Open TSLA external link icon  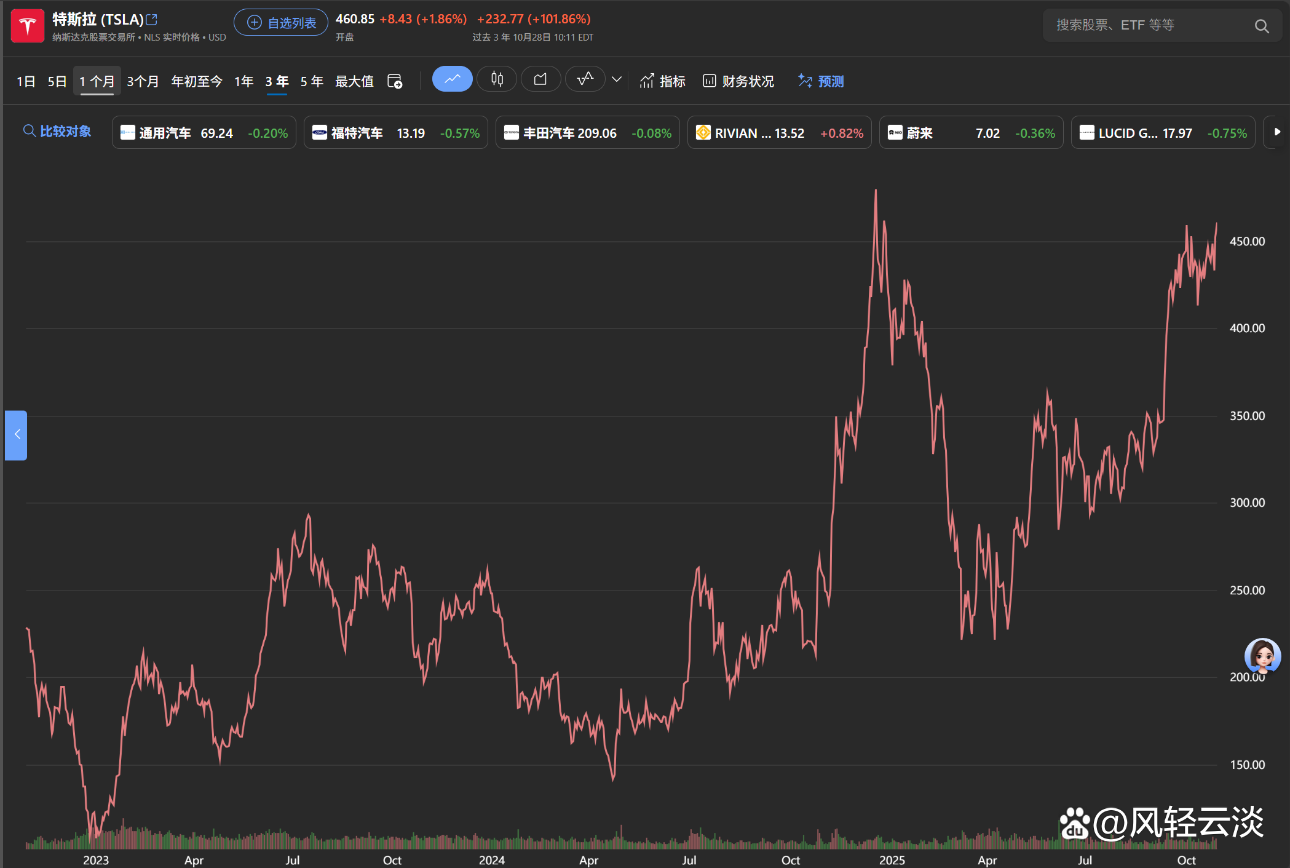point(152,20)
